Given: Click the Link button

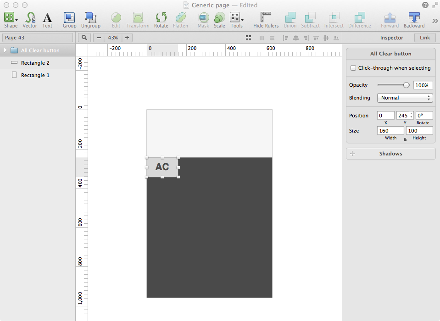Looking at the screenshot, I should (424, 38).
